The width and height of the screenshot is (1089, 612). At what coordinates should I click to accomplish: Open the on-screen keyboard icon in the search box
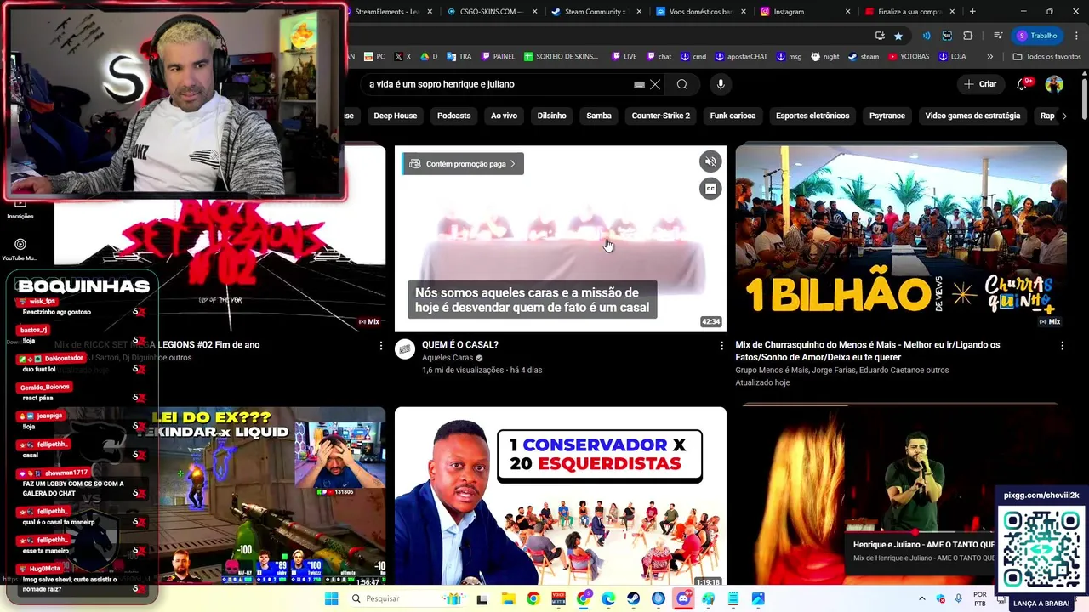coord(639,84)
